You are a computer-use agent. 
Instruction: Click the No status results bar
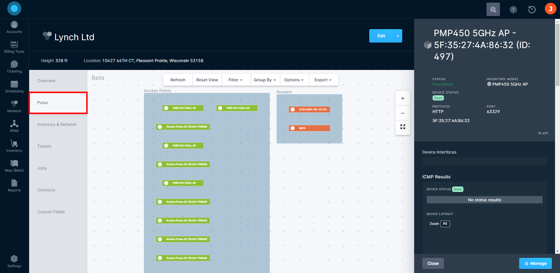pyautogui.click(x=484, y=200)
